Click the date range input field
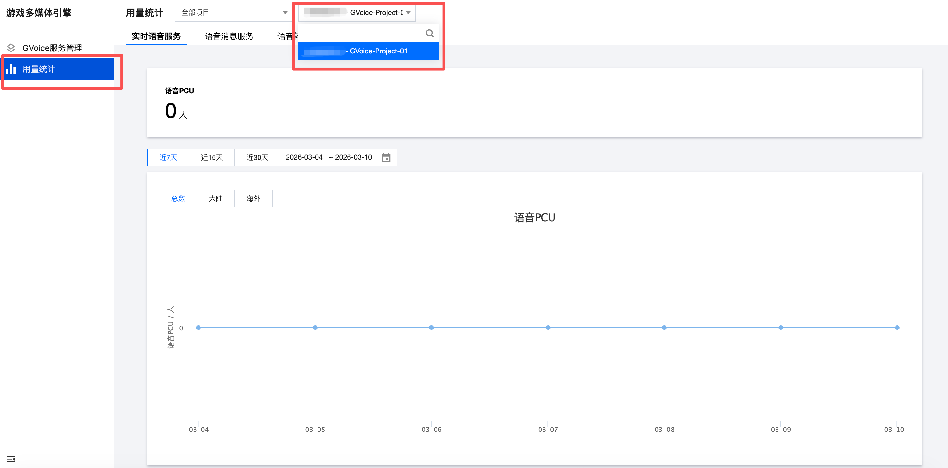This screenshot has width=948, height=468. tap(329, 157)
